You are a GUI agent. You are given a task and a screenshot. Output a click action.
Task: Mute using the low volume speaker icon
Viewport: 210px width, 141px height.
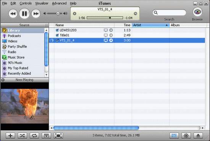click(45, 13)
